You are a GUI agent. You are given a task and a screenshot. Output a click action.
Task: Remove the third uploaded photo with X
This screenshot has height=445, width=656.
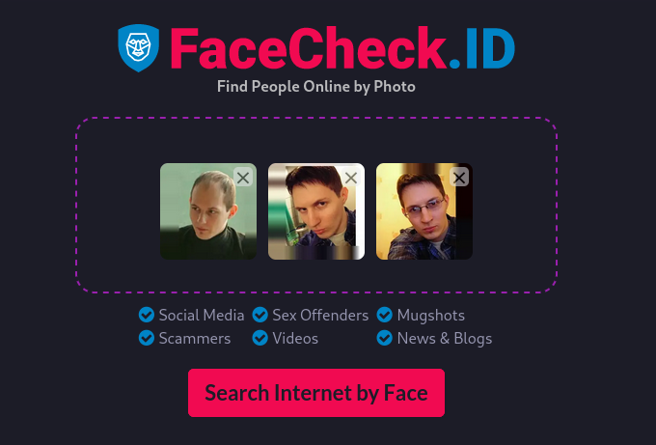click(459, 178)
